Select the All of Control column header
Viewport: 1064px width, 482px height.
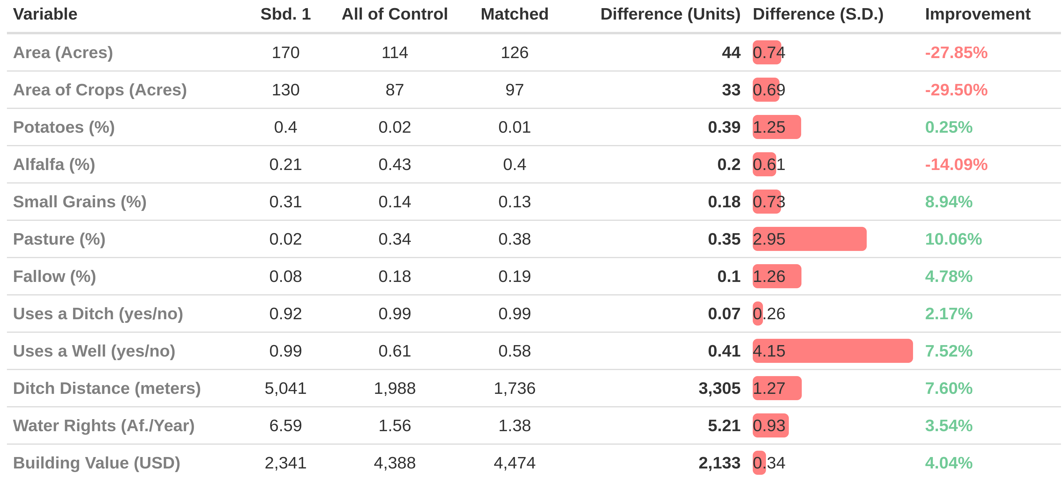tap(395, 14)
